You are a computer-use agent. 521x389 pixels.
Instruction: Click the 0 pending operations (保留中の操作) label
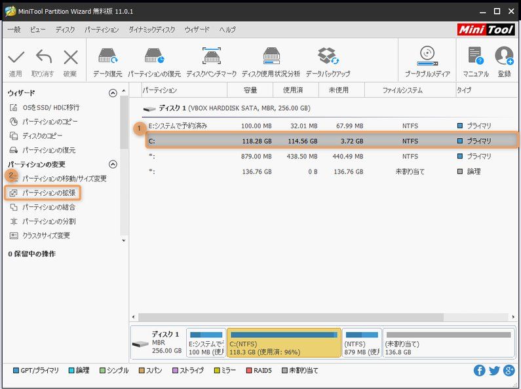[31, 254]
